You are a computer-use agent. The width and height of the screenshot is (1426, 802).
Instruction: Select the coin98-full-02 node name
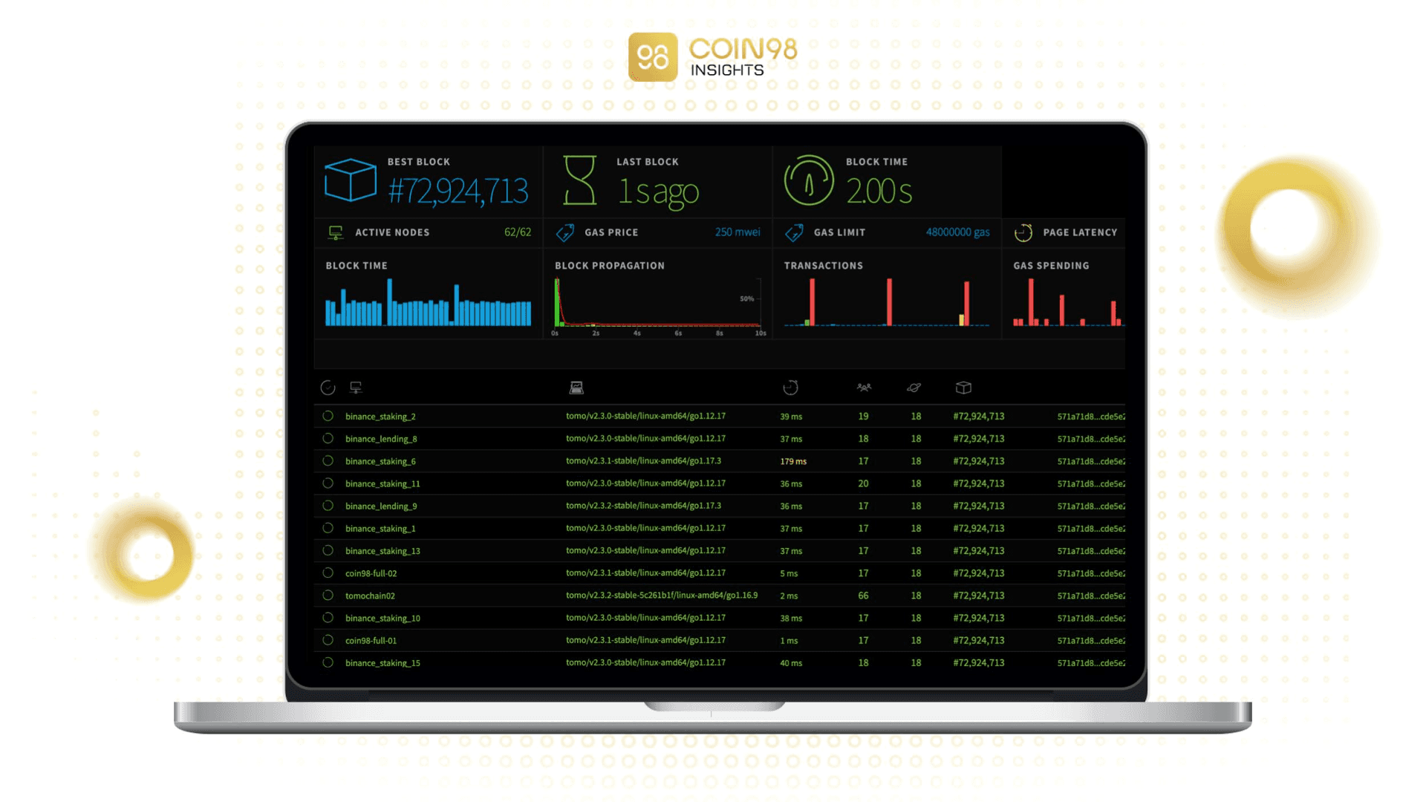(371, 573)
